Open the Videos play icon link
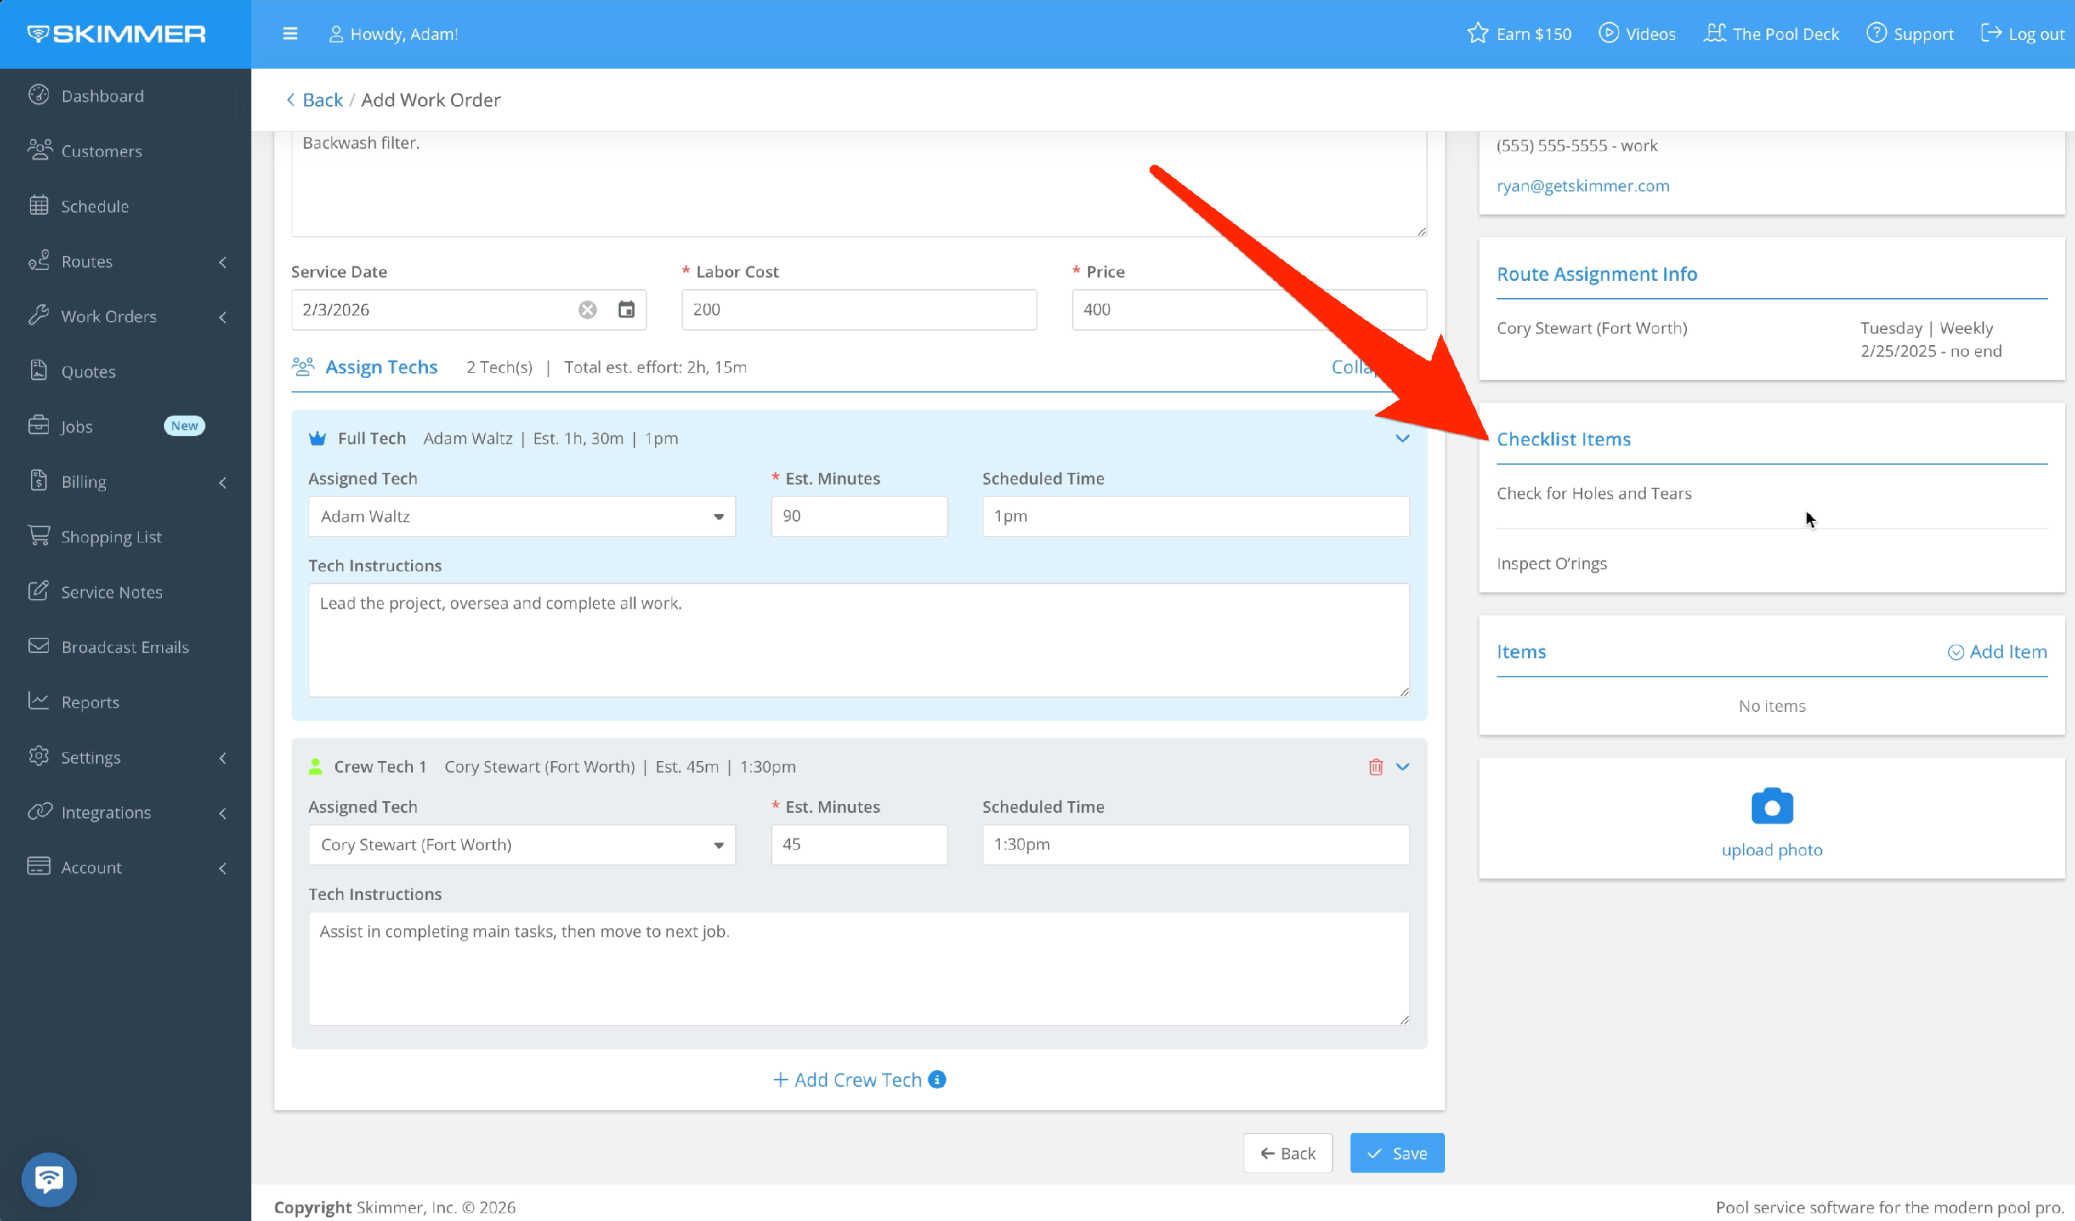 1637,34
